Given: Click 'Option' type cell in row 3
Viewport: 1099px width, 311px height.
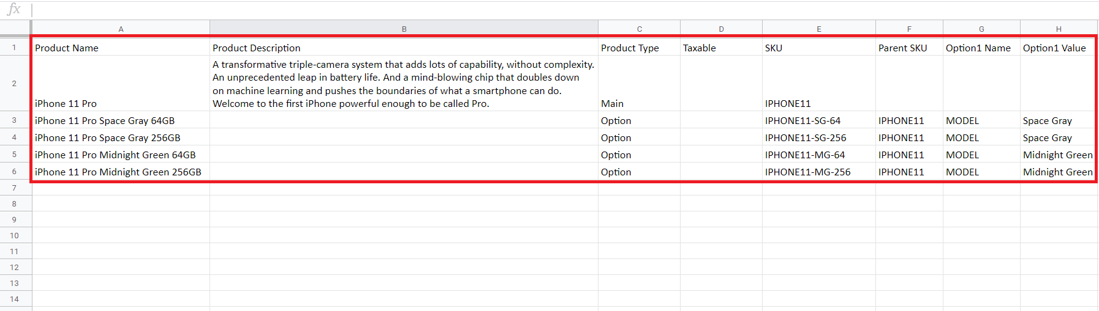Looking at the screenshot, I should tap(639, 120).
